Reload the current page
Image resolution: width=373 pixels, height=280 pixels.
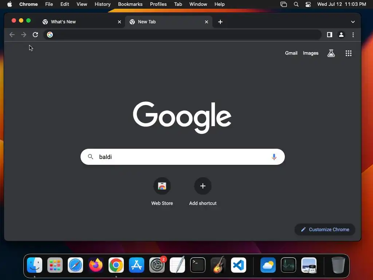35,35
